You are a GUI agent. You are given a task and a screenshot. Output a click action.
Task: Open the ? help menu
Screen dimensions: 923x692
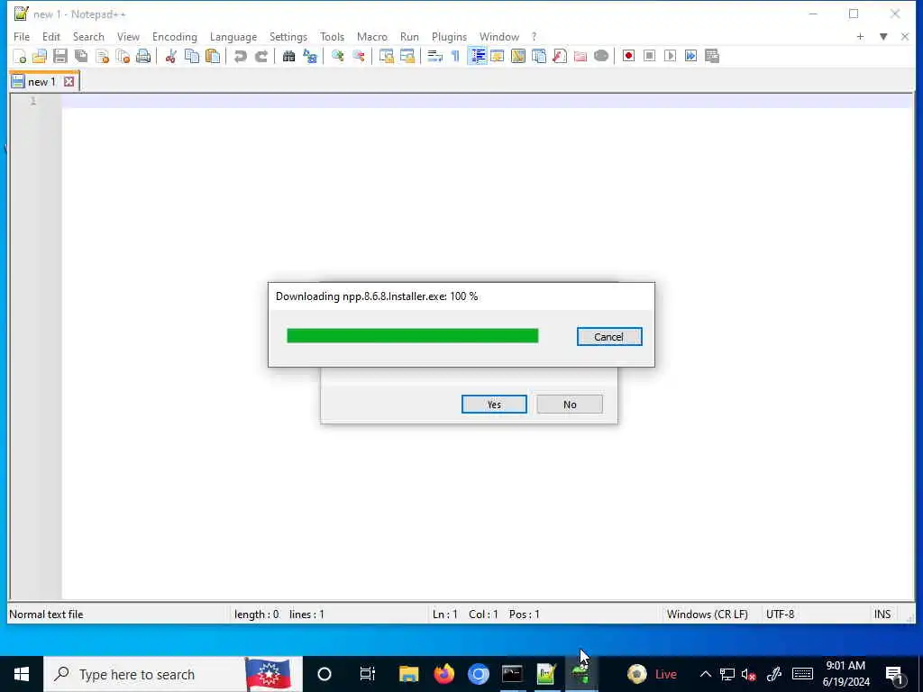pos(534,36)
